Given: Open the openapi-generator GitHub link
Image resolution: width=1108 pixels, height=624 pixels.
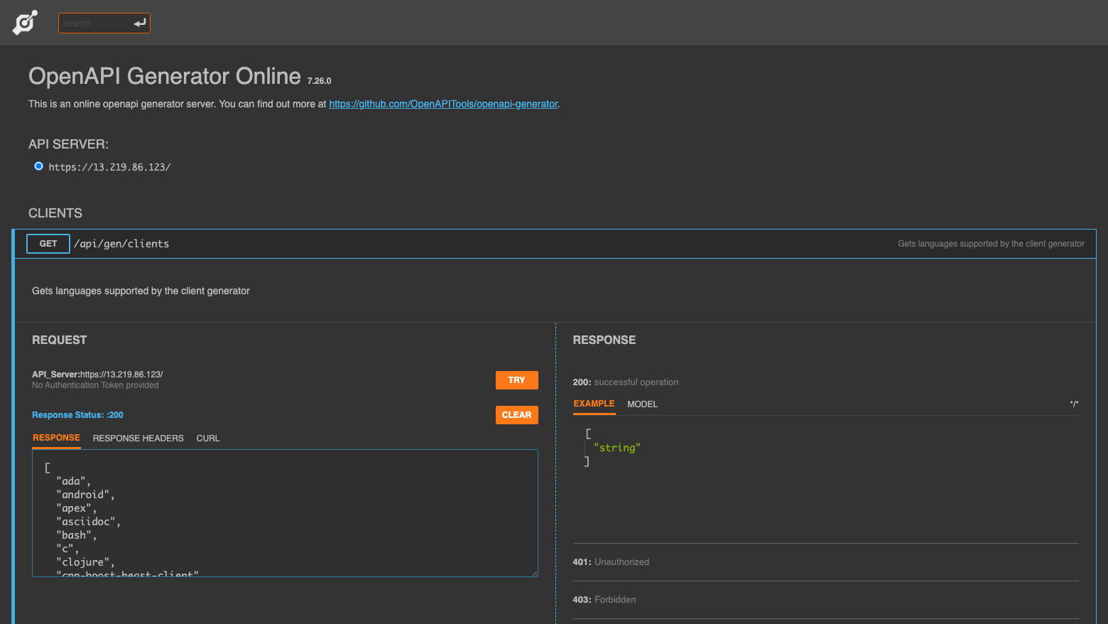Looking at the screenshot, I should pos(443,104).
